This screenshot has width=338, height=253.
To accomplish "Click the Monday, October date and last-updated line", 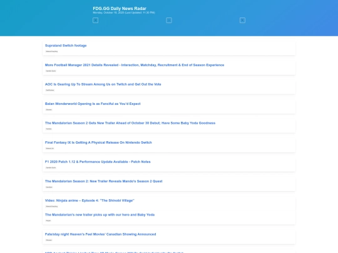I will tap(124, 12).
